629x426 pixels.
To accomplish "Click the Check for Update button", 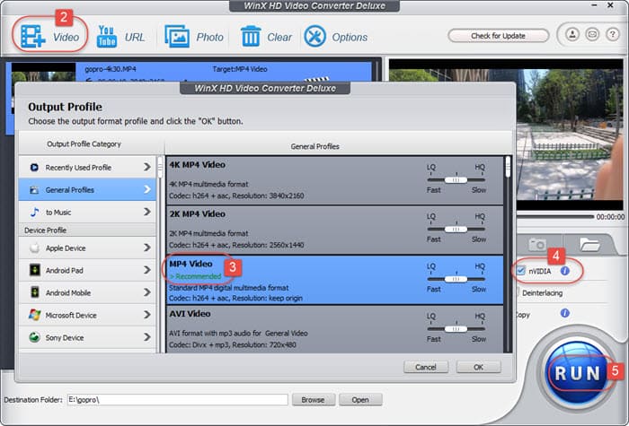I will tap(498, 36).
